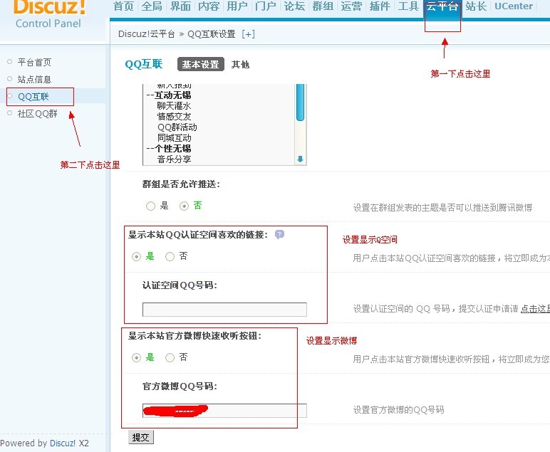550x452 pixels.
Task: Click help icon beside QQ认证空间喜欢的链接
Action: coord(279,234)
